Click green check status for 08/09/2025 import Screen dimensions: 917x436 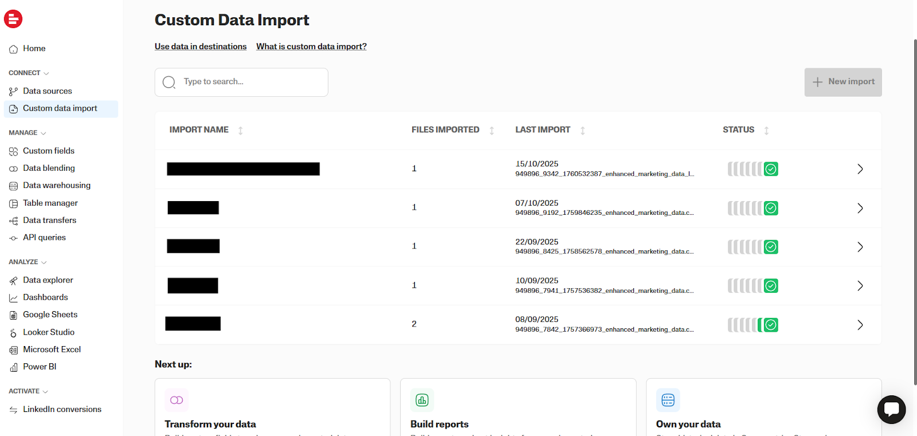click(x=771, y=325)
